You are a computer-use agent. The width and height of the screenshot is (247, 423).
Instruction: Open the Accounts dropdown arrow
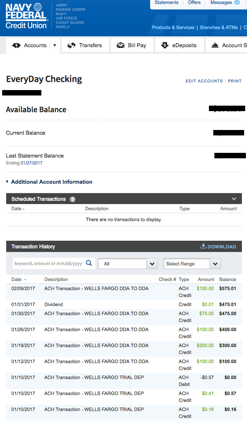[54, 45]
